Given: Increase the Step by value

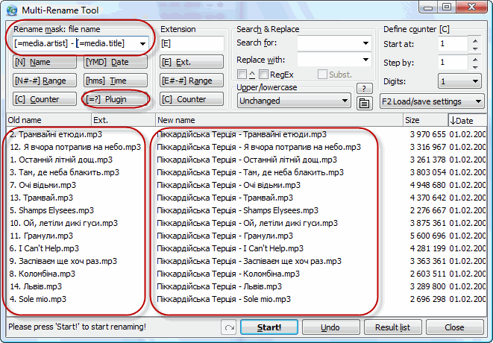Looking at the screenshot, I should (475, 59).
